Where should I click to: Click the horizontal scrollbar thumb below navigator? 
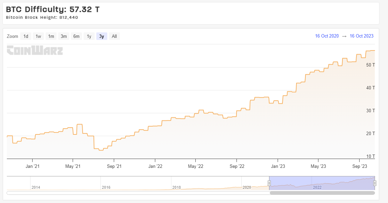pyautogui.click(x=323, y=193)
